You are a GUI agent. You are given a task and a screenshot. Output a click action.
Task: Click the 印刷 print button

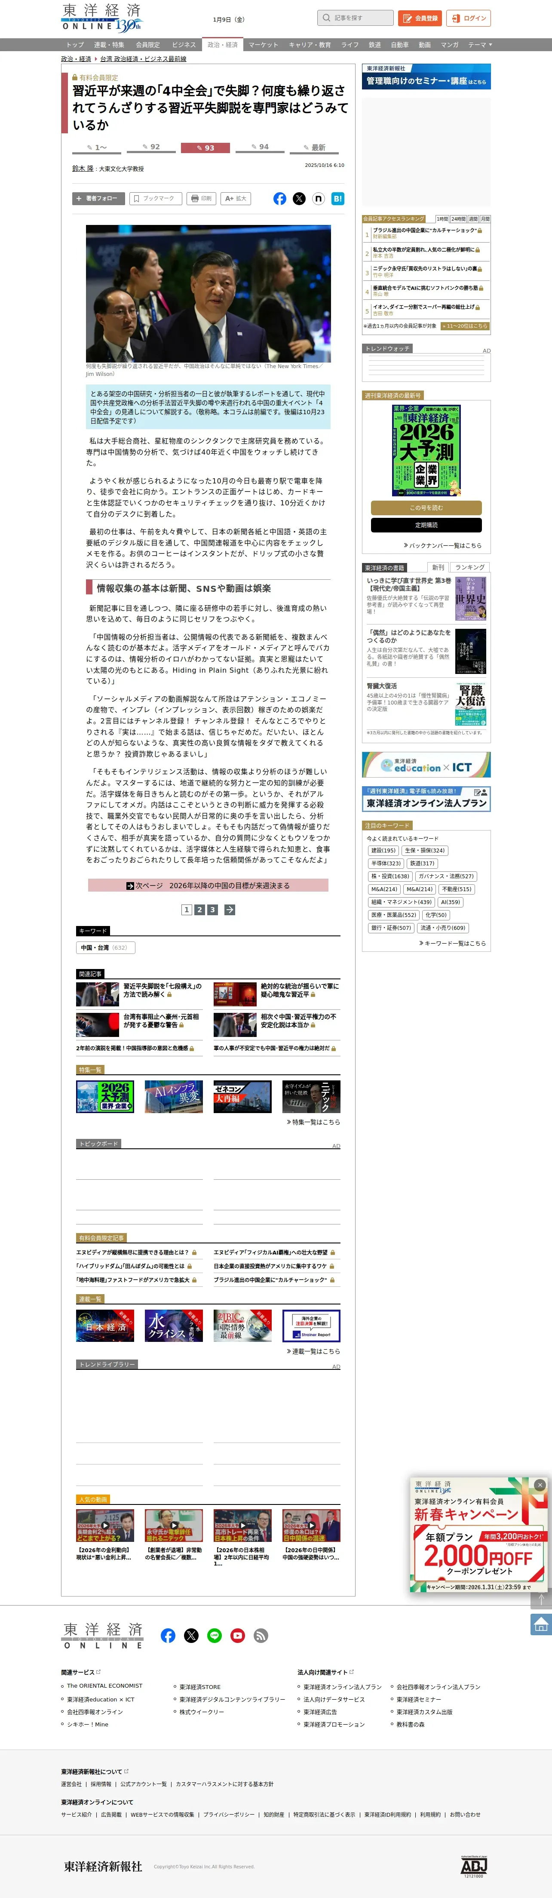click(202, 198)
